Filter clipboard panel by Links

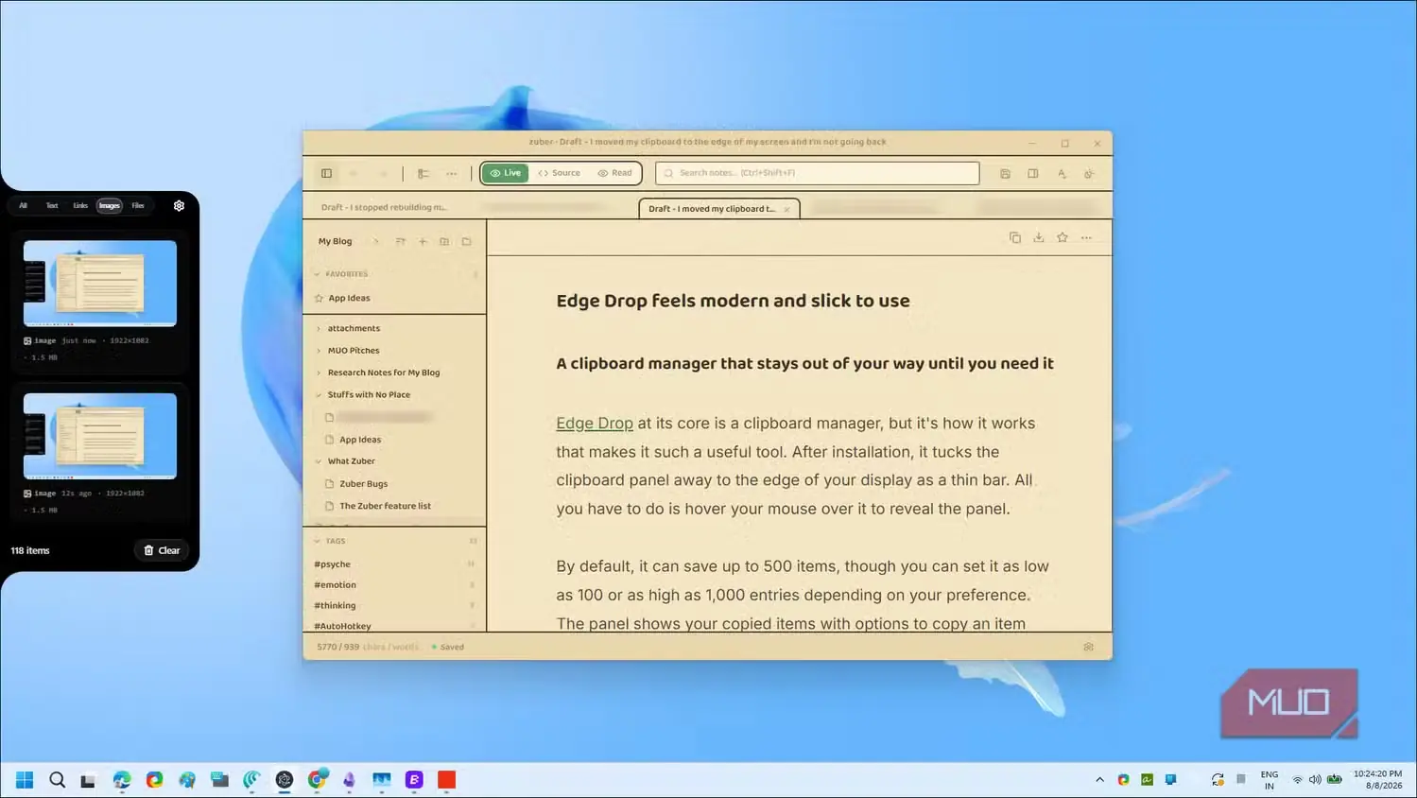point(80,205)
